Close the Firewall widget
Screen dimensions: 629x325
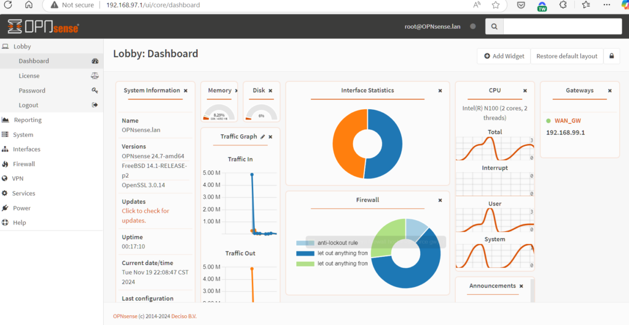[x=440, y=200]
